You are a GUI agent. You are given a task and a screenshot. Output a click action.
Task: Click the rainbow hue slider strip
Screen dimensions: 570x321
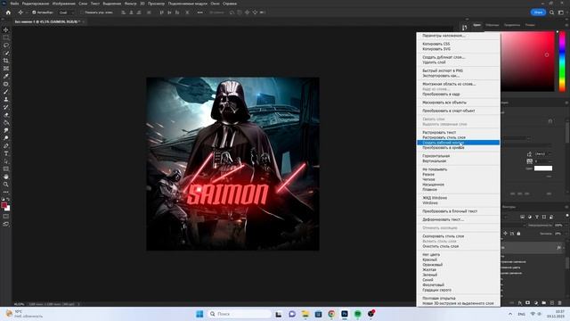click(562, 62)
